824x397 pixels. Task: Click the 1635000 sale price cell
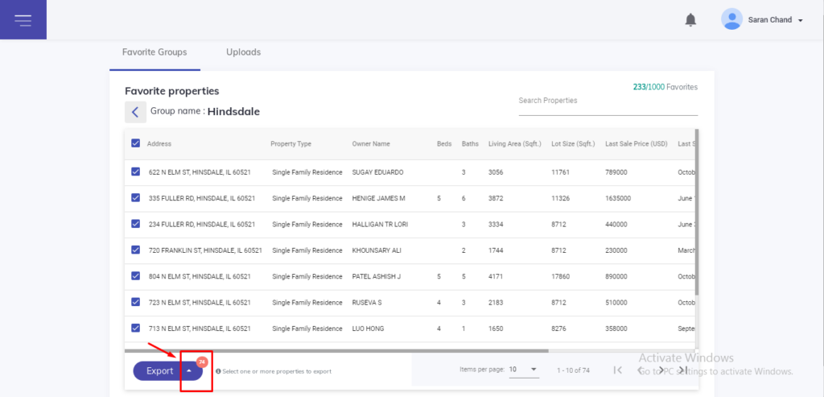coord(618,198)
